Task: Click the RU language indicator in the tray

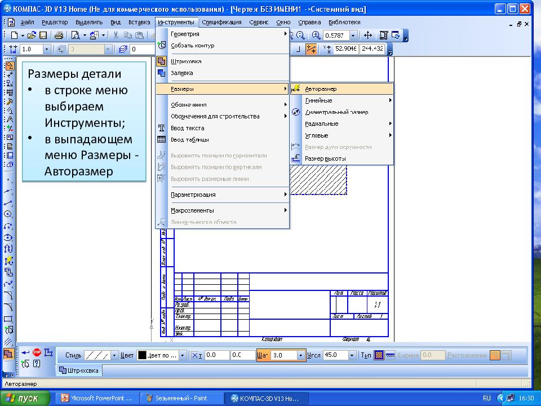Action: point(487,399)
